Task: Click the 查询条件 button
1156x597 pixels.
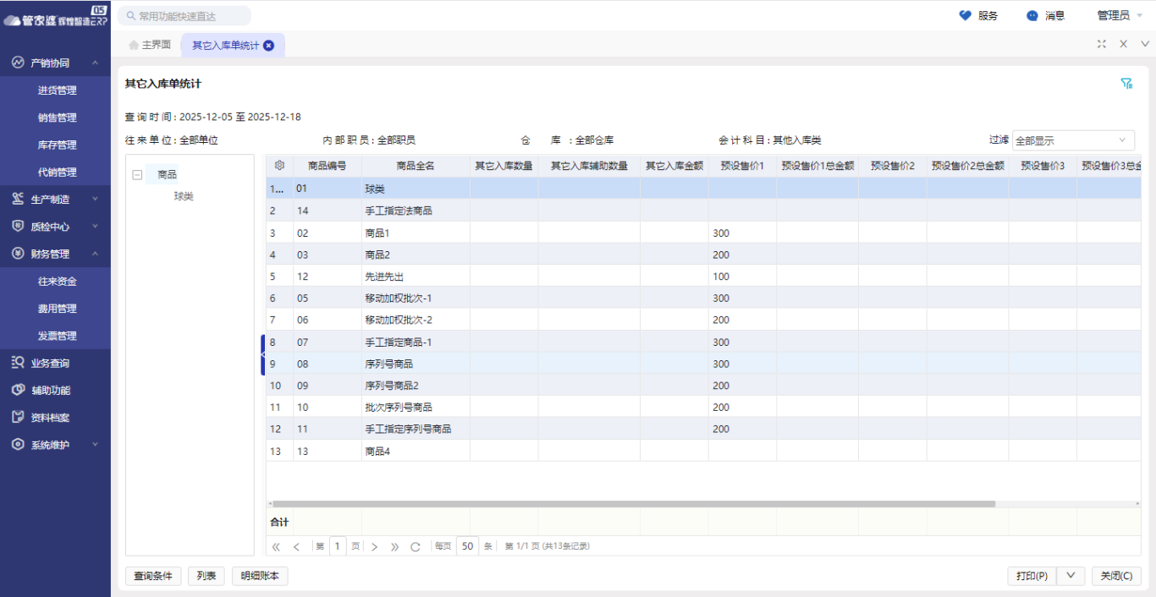Action: point(153,576)
